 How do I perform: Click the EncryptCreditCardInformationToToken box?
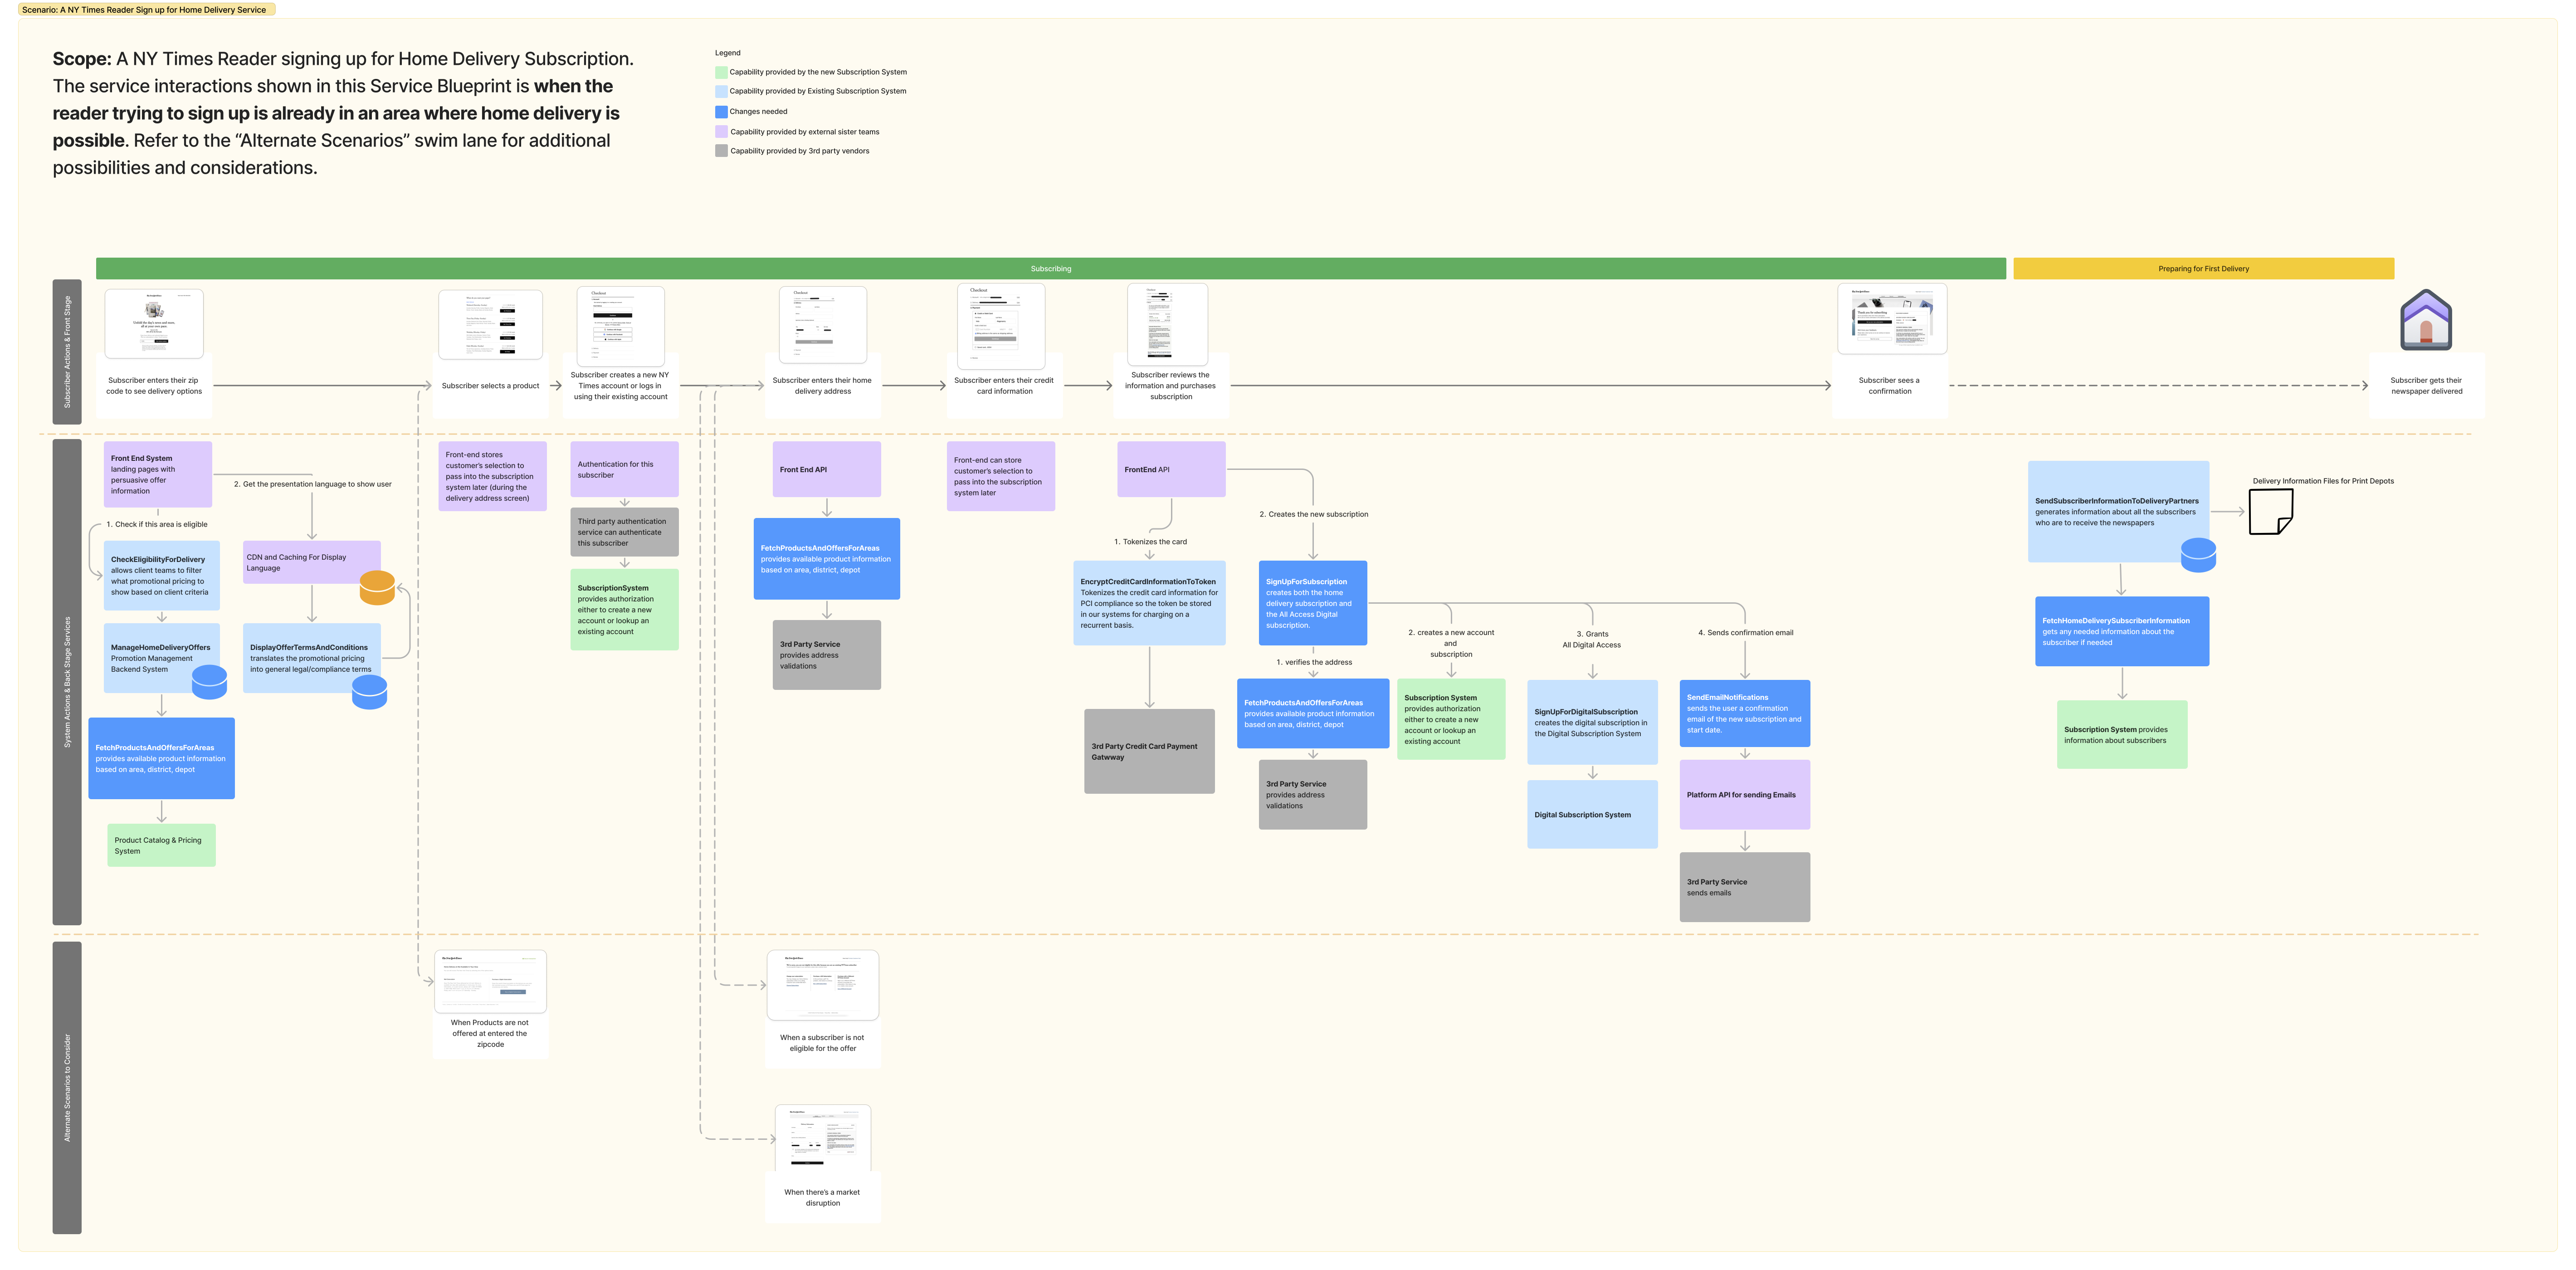[x=1149, y=603]
